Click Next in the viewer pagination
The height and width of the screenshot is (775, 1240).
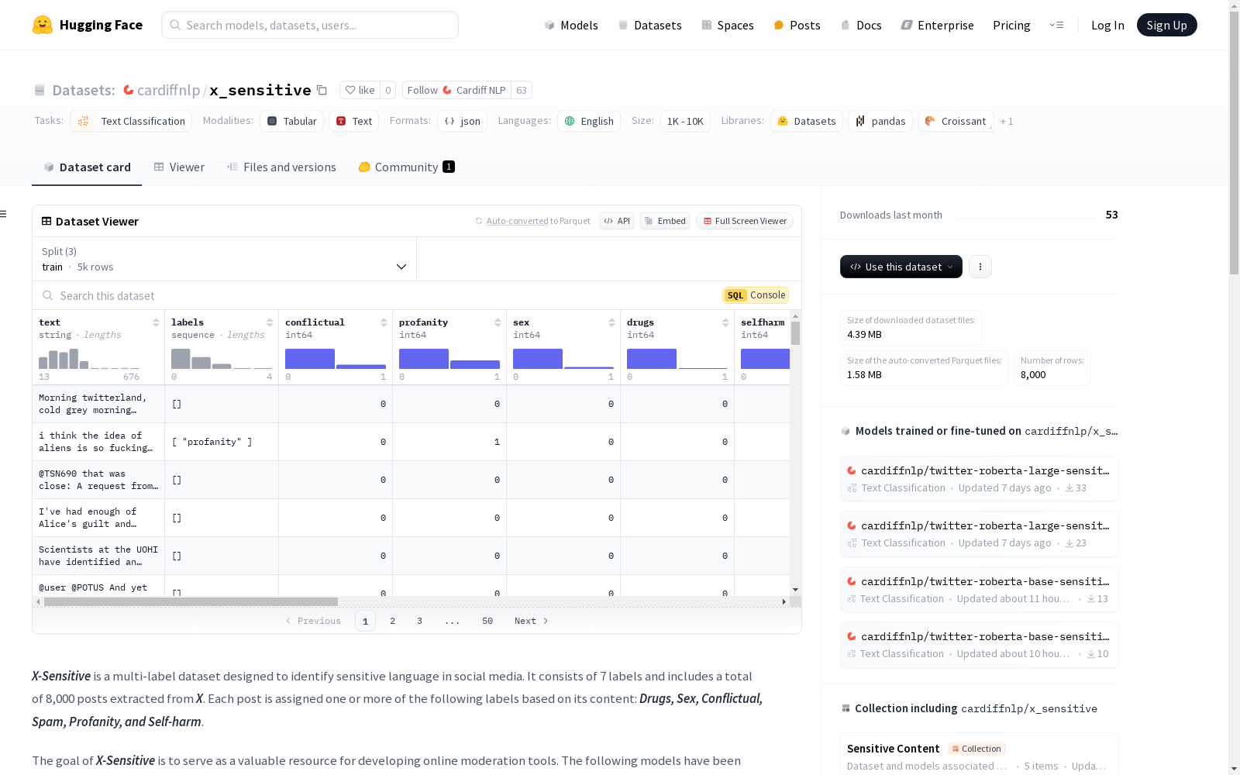(532, 621)
